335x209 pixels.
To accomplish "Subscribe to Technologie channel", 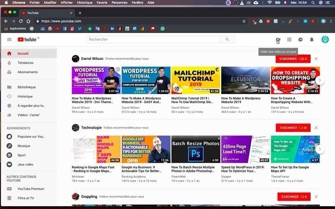I will (293, 128).
